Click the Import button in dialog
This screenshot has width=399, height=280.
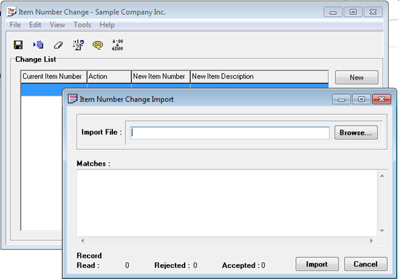coord(317,264)
